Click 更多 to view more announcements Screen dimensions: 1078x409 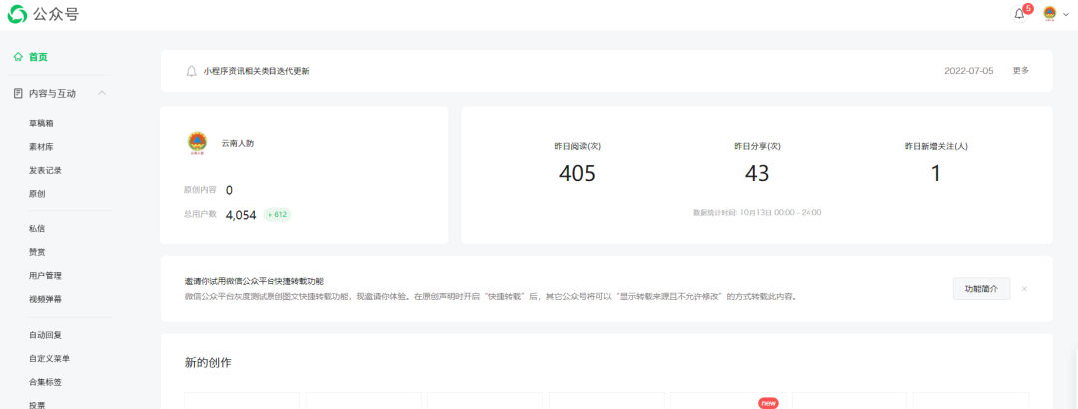tap(1021, 70)
